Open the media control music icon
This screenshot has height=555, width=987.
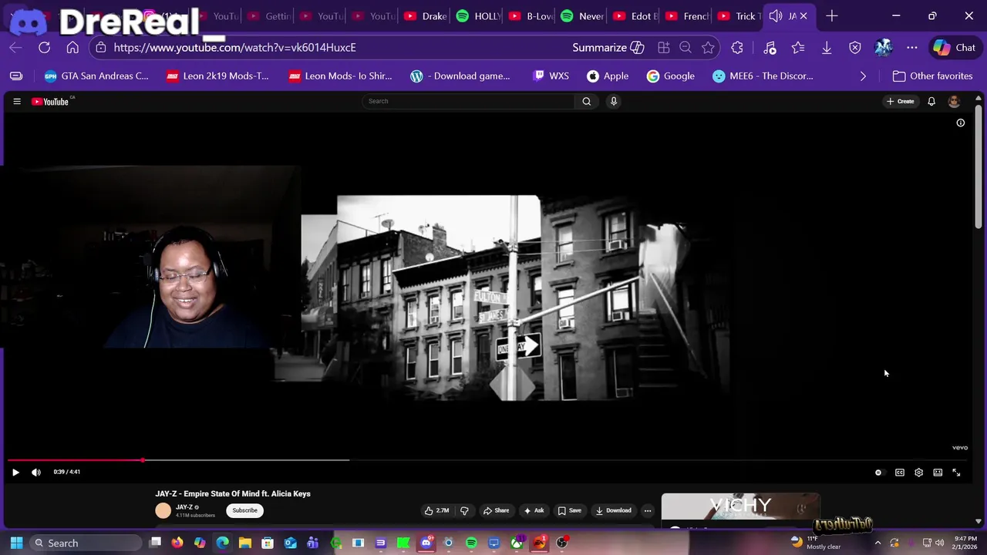(x=770, y=48)
